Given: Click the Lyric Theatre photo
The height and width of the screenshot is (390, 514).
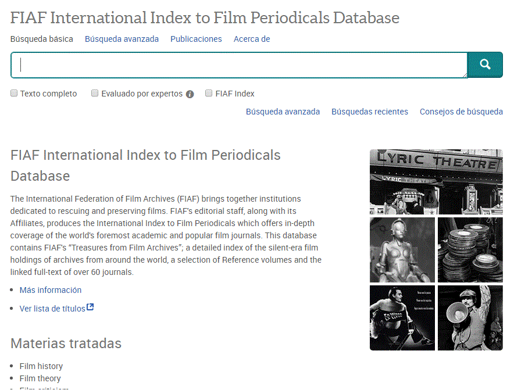Looking at the screenshot, I should tap(436, 182).
